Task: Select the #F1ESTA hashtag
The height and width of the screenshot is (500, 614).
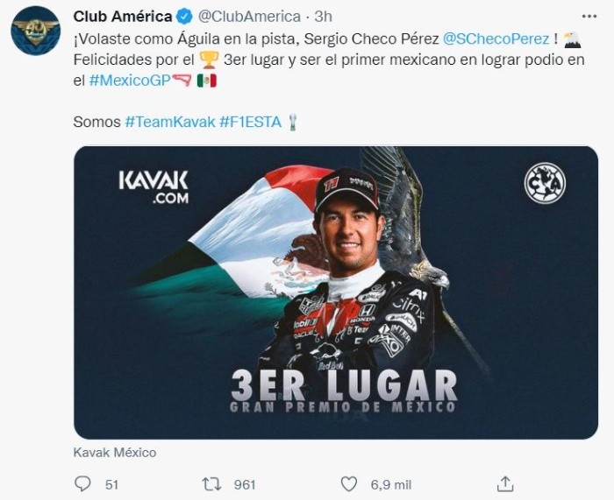Action: 251,122
